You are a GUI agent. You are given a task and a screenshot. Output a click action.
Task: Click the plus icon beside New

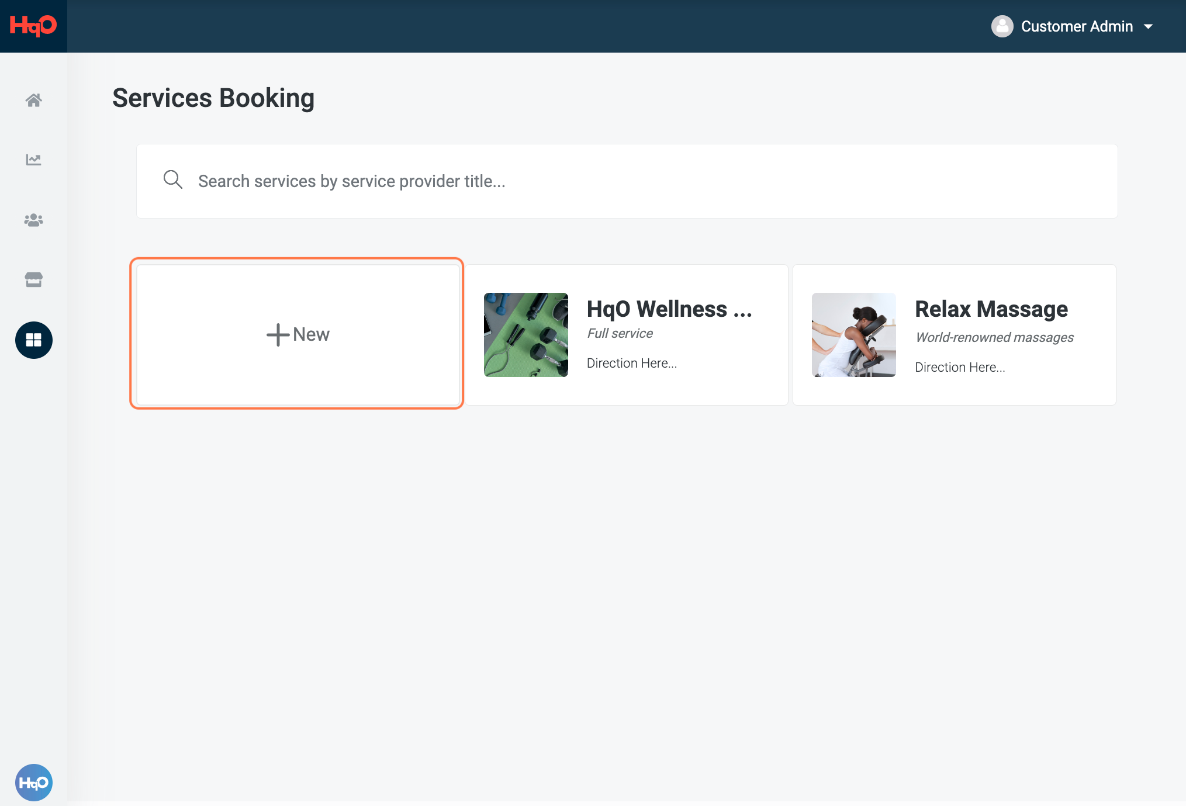point(278,335)
